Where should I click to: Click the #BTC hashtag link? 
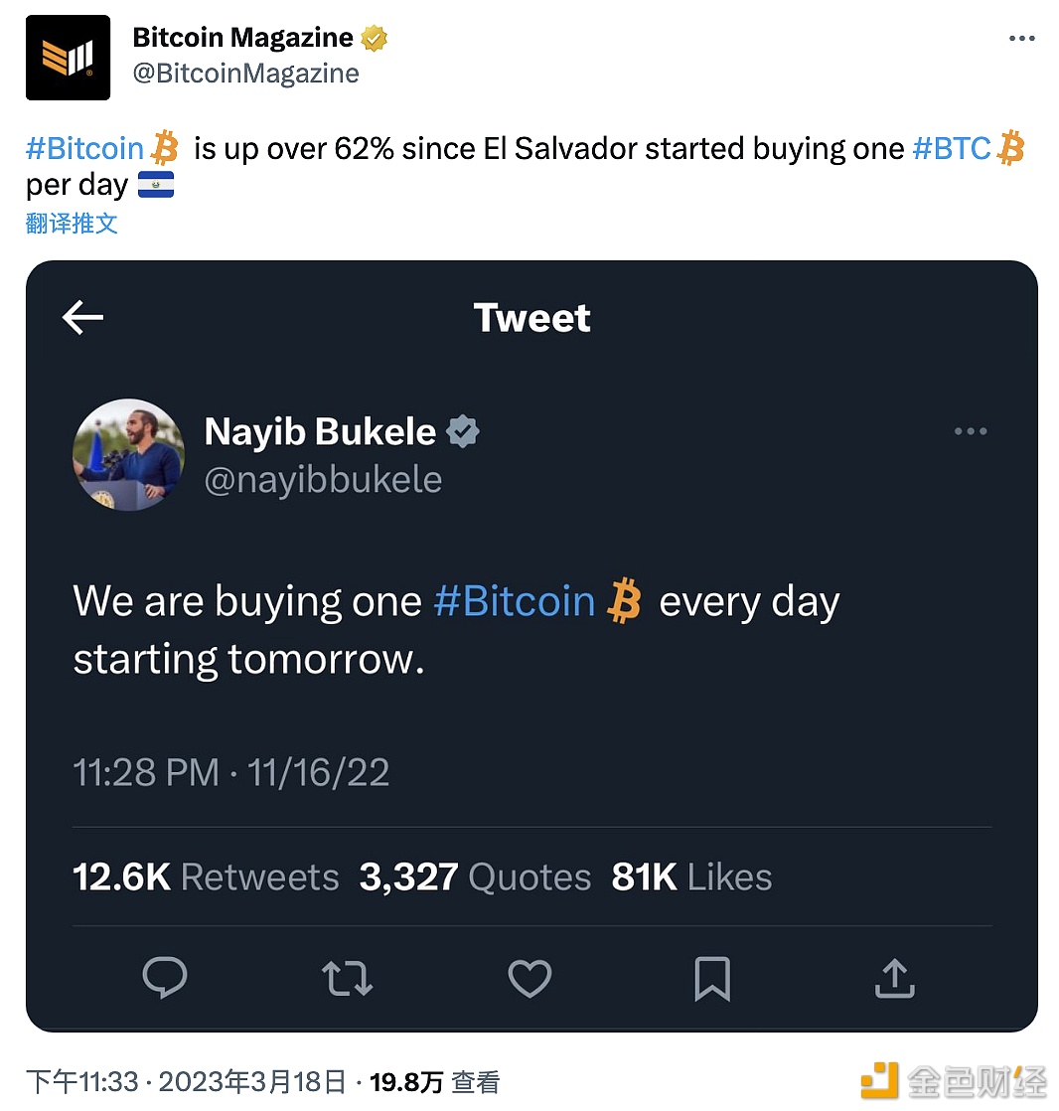pyautogui.click(x=952, y=149)
